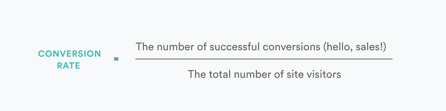Click 'number' in the denominator line
Image resolution: width=446 pixels, height=111 pixels.
point(253,75)
